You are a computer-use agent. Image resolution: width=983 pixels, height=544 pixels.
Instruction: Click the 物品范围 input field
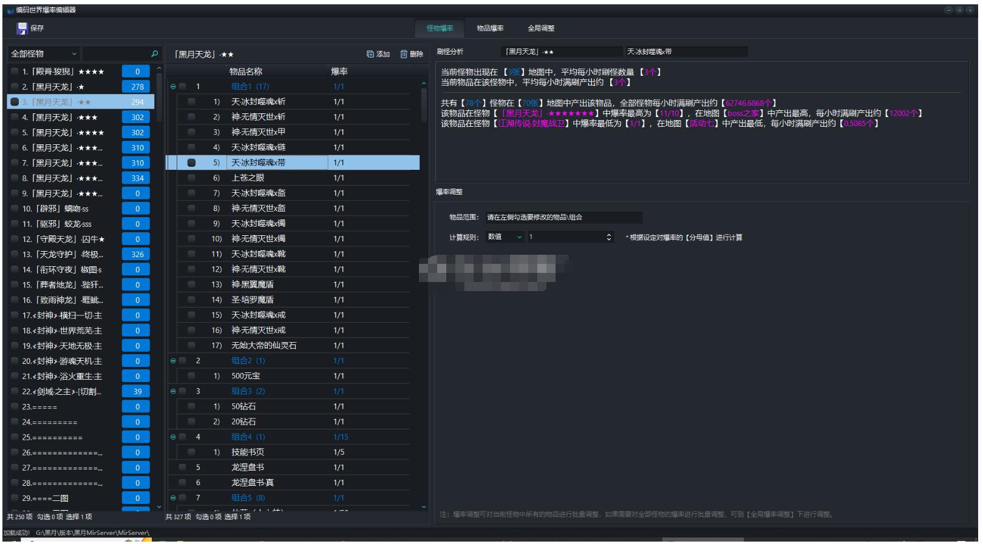point(563,217)
